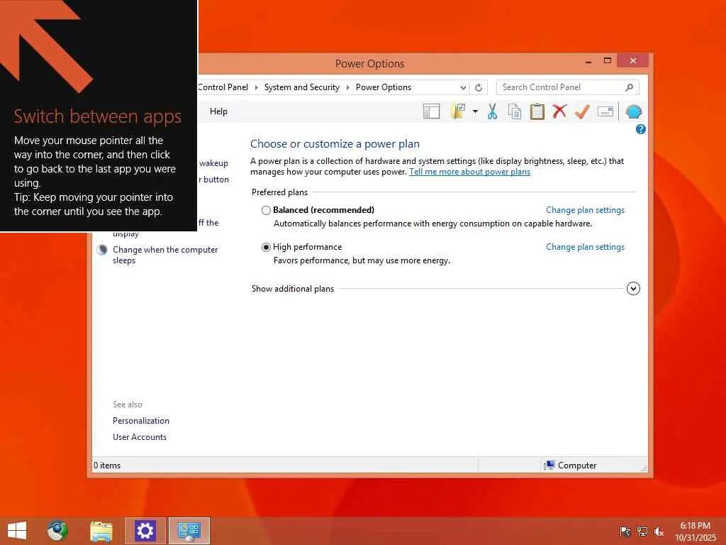Image resolution: width=726 pixels, height=545 pixels.
Task: Select the Balanced (recommended) power plan
Action: click(266, 210)
